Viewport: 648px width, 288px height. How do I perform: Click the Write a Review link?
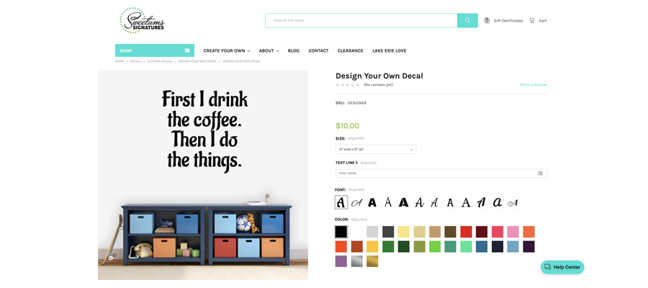533,85
